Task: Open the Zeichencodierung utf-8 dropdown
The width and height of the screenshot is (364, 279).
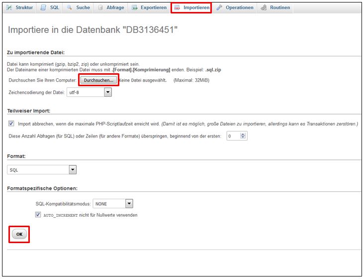Action: (89, 92)
